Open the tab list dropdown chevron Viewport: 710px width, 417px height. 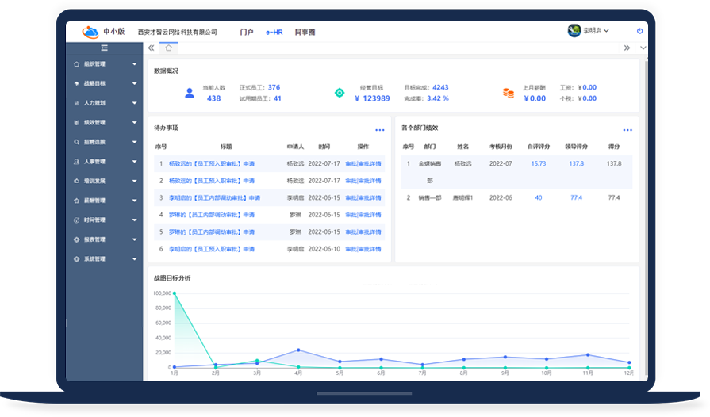(643, 48)
